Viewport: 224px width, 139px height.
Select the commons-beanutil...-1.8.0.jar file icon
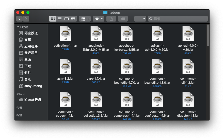click(x=157, y=66)
